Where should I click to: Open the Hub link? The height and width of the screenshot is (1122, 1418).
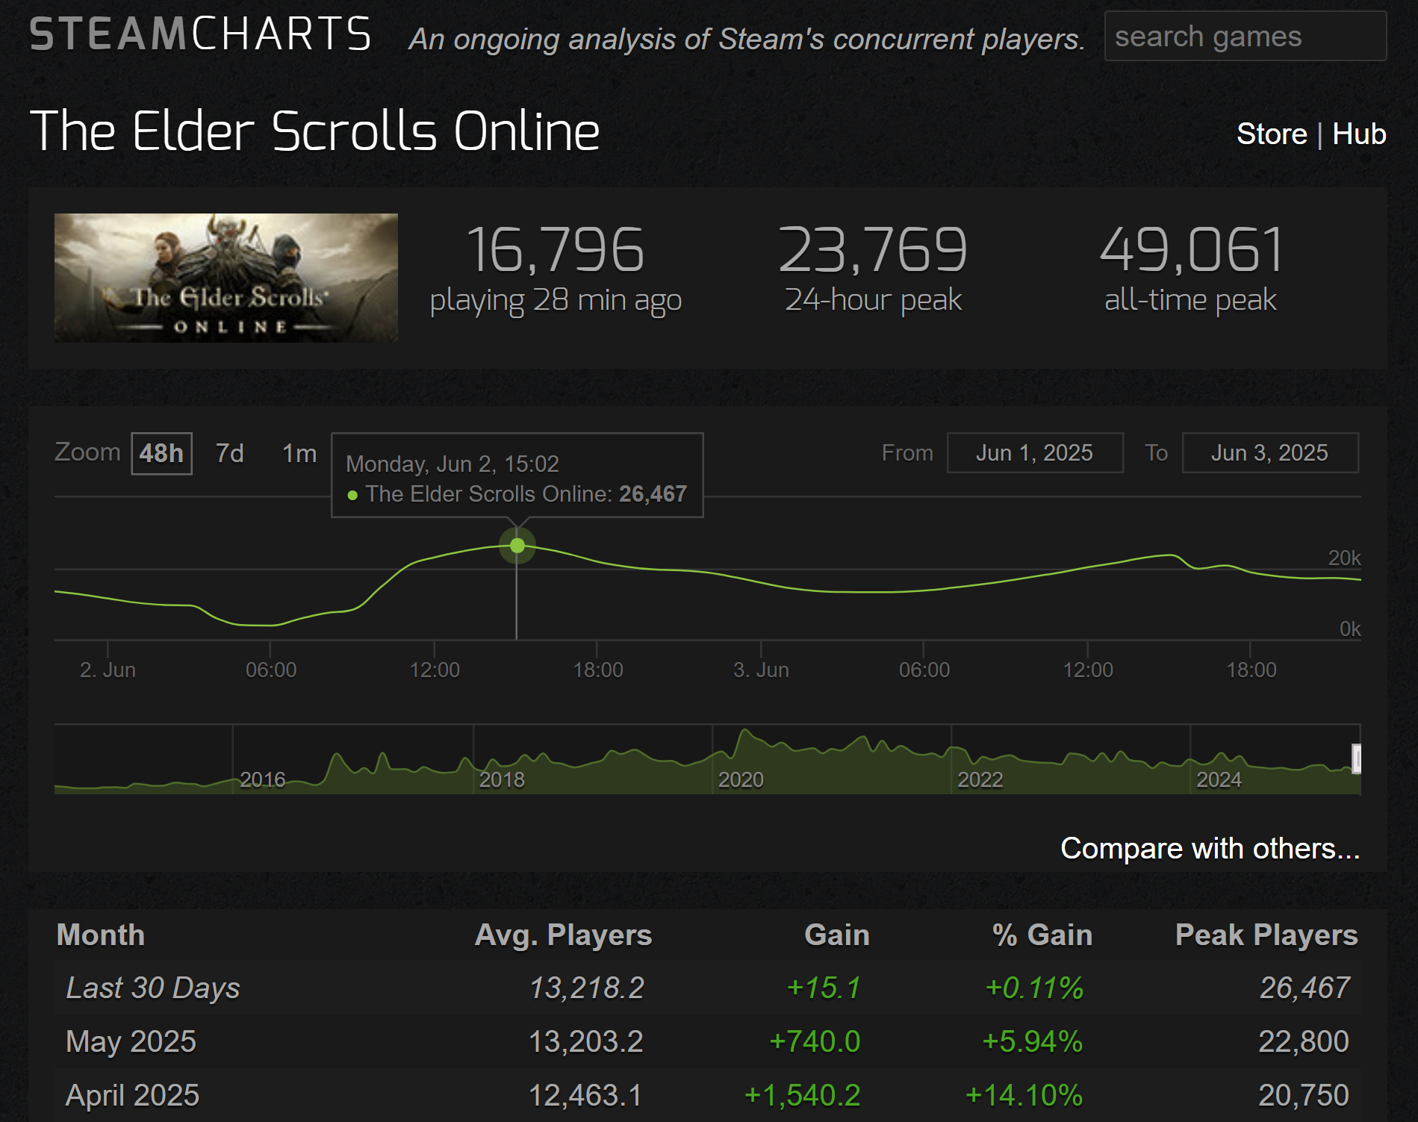pyautogui.click(x=1359, y=134)
